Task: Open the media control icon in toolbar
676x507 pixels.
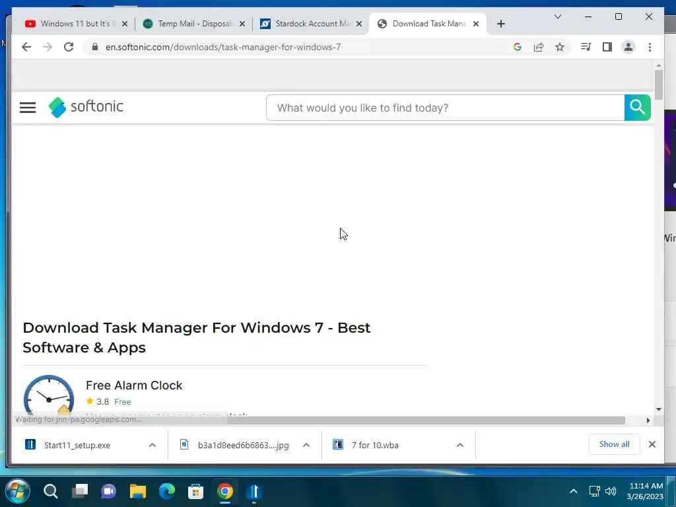Action: point(586,47)
